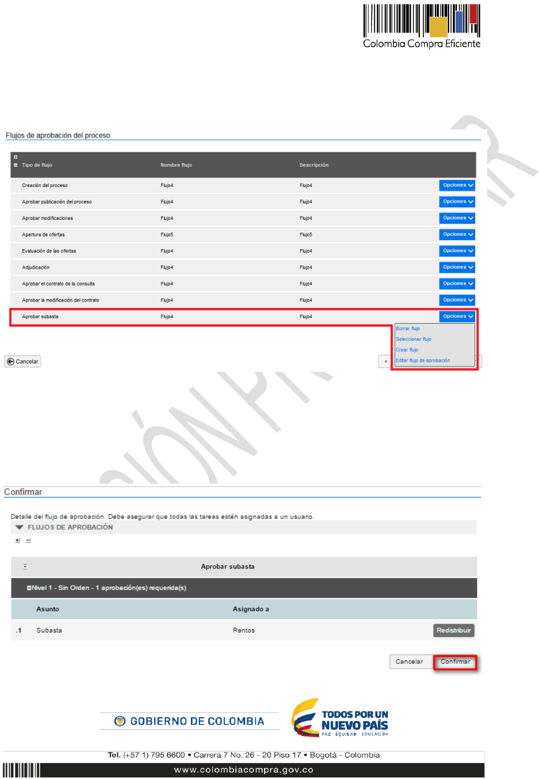Select the 'Aprobar subasta' row label in table
This screenshot has height=779, width=539.
click(x=40, y=316)
